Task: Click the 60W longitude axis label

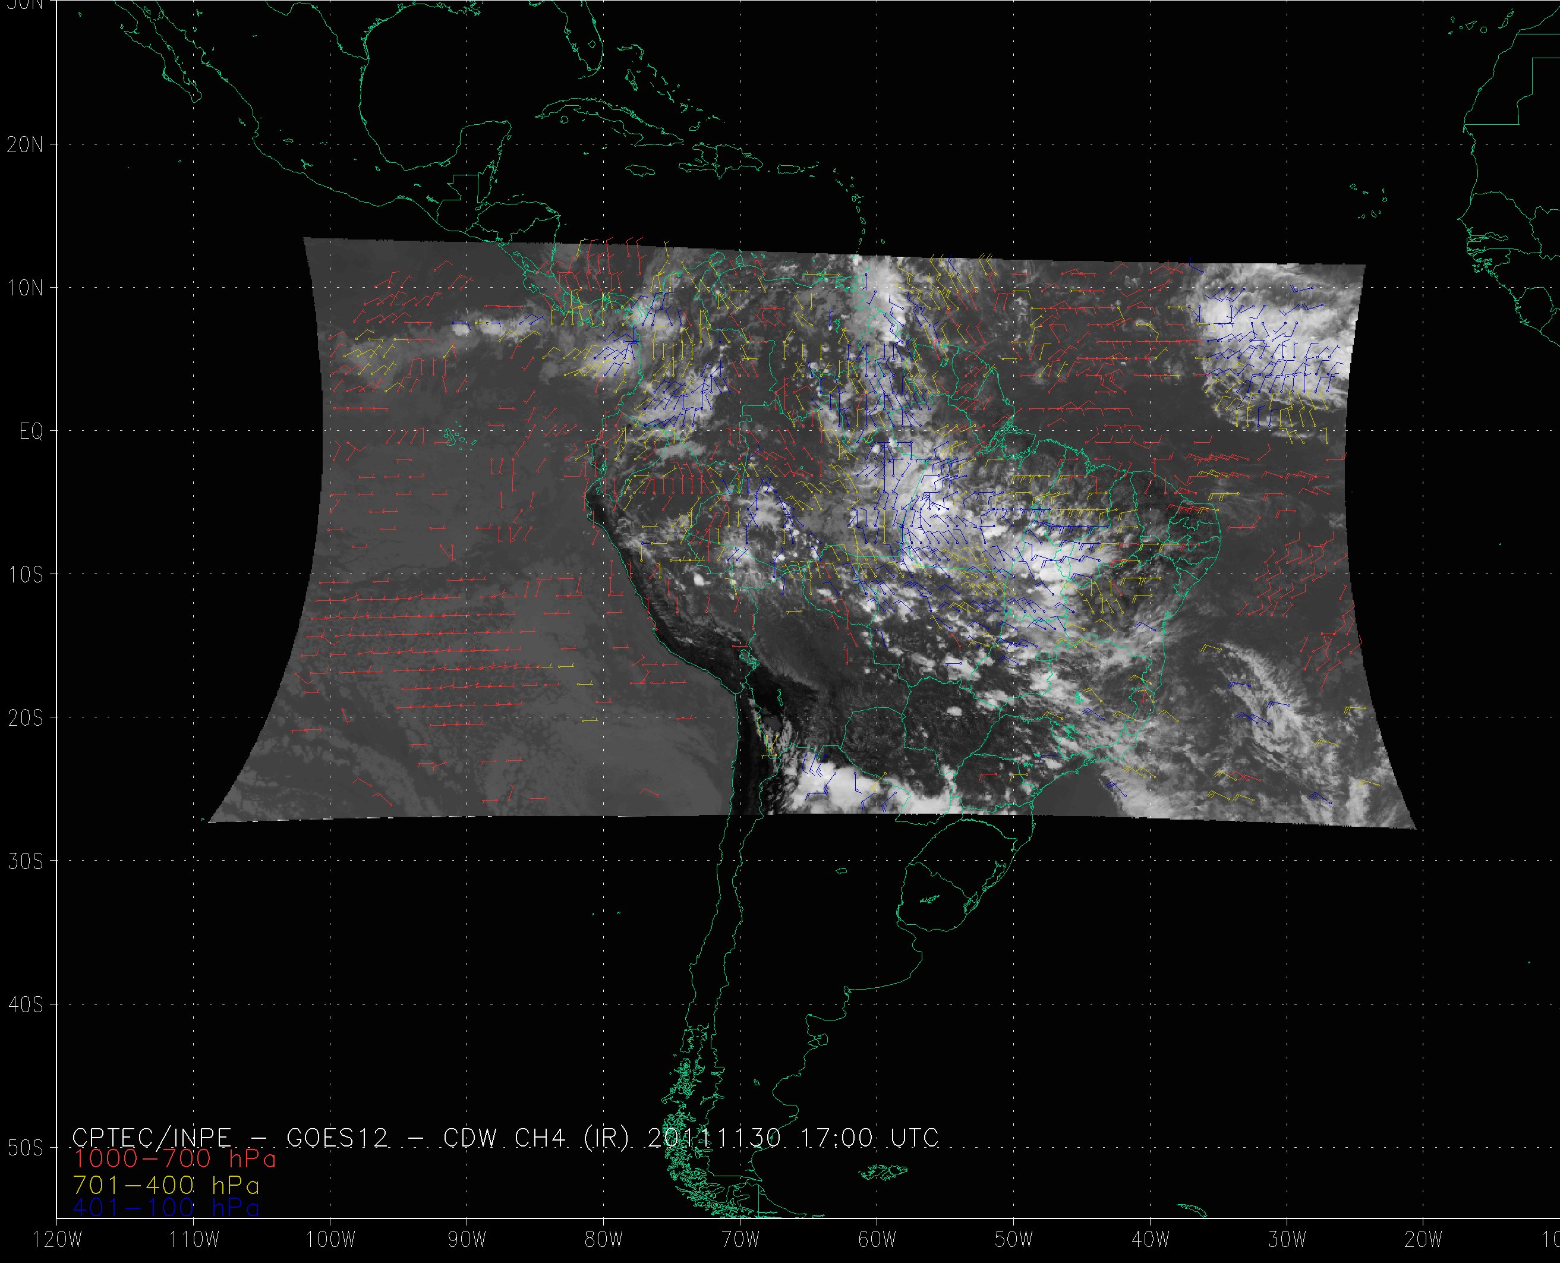Action: 877,1240
